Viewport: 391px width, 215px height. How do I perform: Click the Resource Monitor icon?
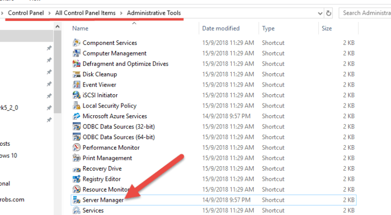[x=76, y=190]
